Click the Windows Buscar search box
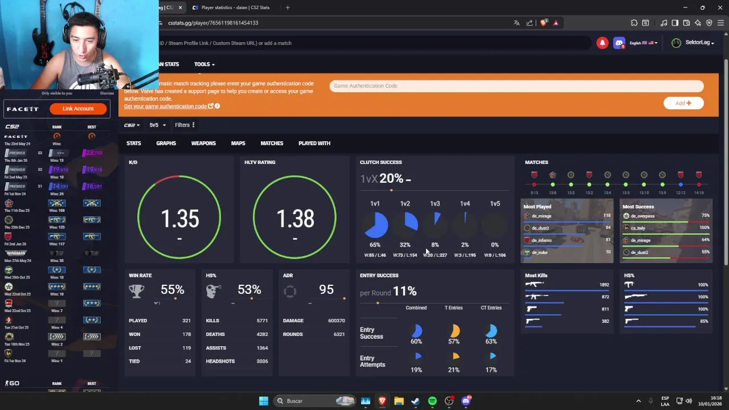 [x=314, y=401]
